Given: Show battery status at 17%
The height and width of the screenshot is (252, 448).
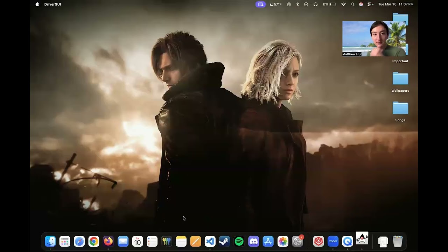Looking at the screenshot, I should tap(329, 4).
